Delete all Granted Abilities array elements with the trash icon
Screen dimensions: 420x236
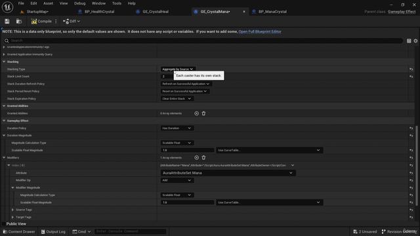click(x=203, y=113)
